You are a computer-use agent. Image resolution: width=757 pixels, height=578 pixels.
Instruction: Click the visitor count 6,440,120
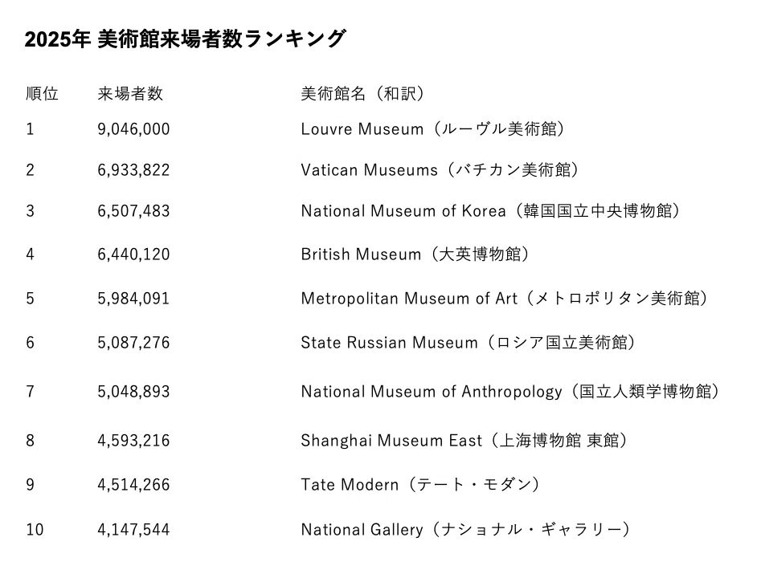(x=133, y=254)
